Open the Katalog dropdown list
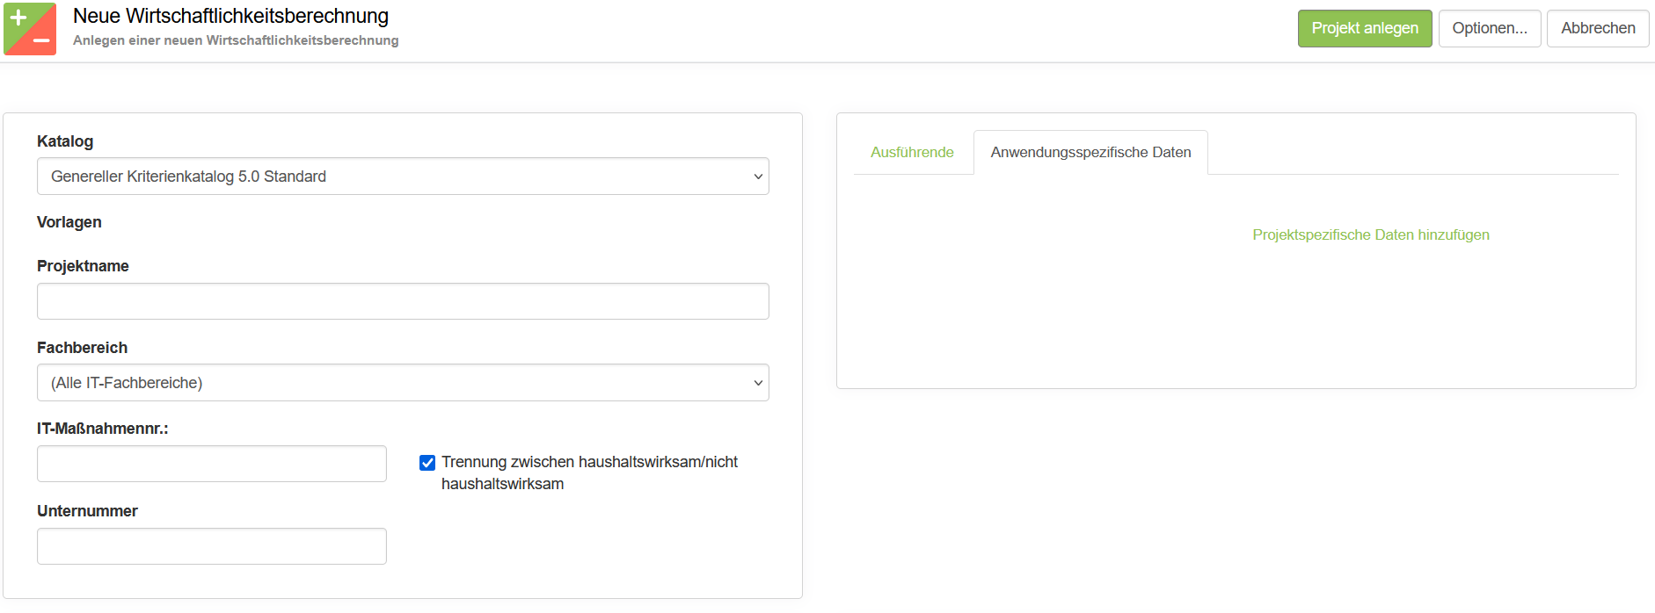 coord(402,177)
